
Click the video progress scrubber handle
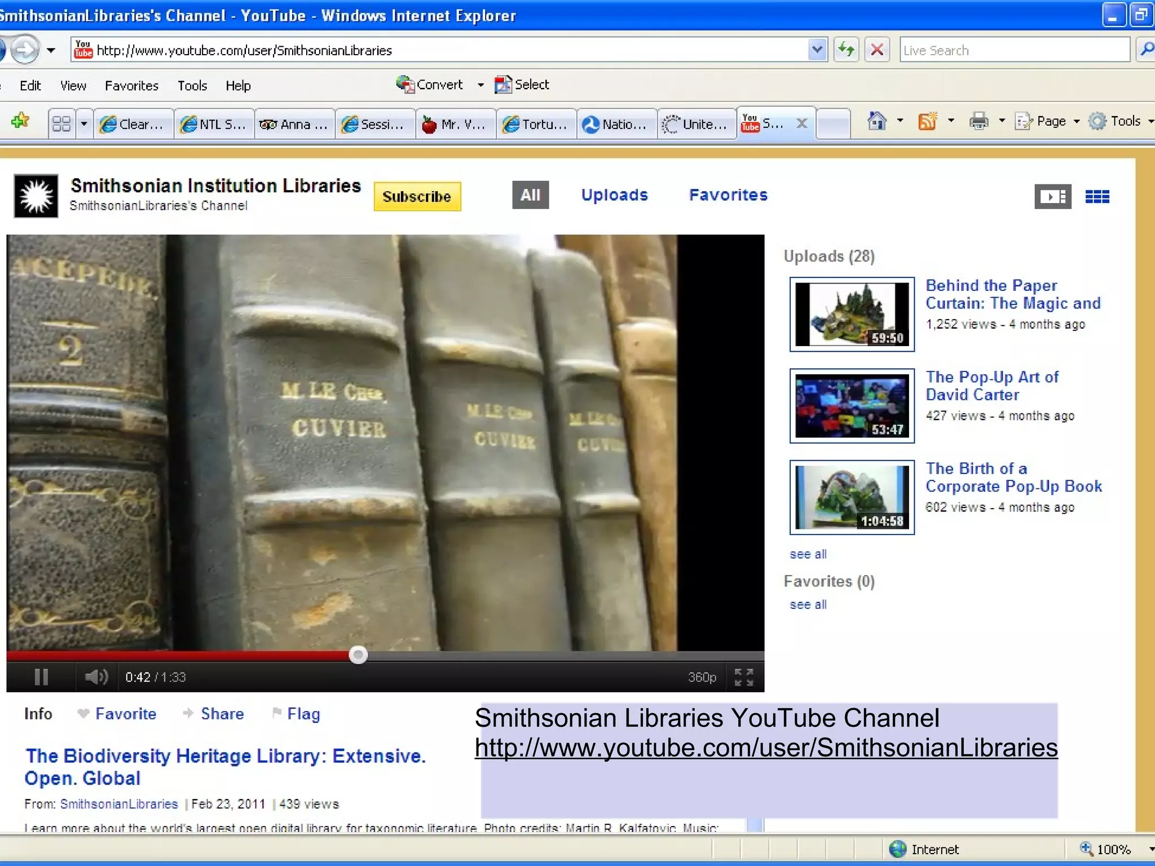click(358, 655)
